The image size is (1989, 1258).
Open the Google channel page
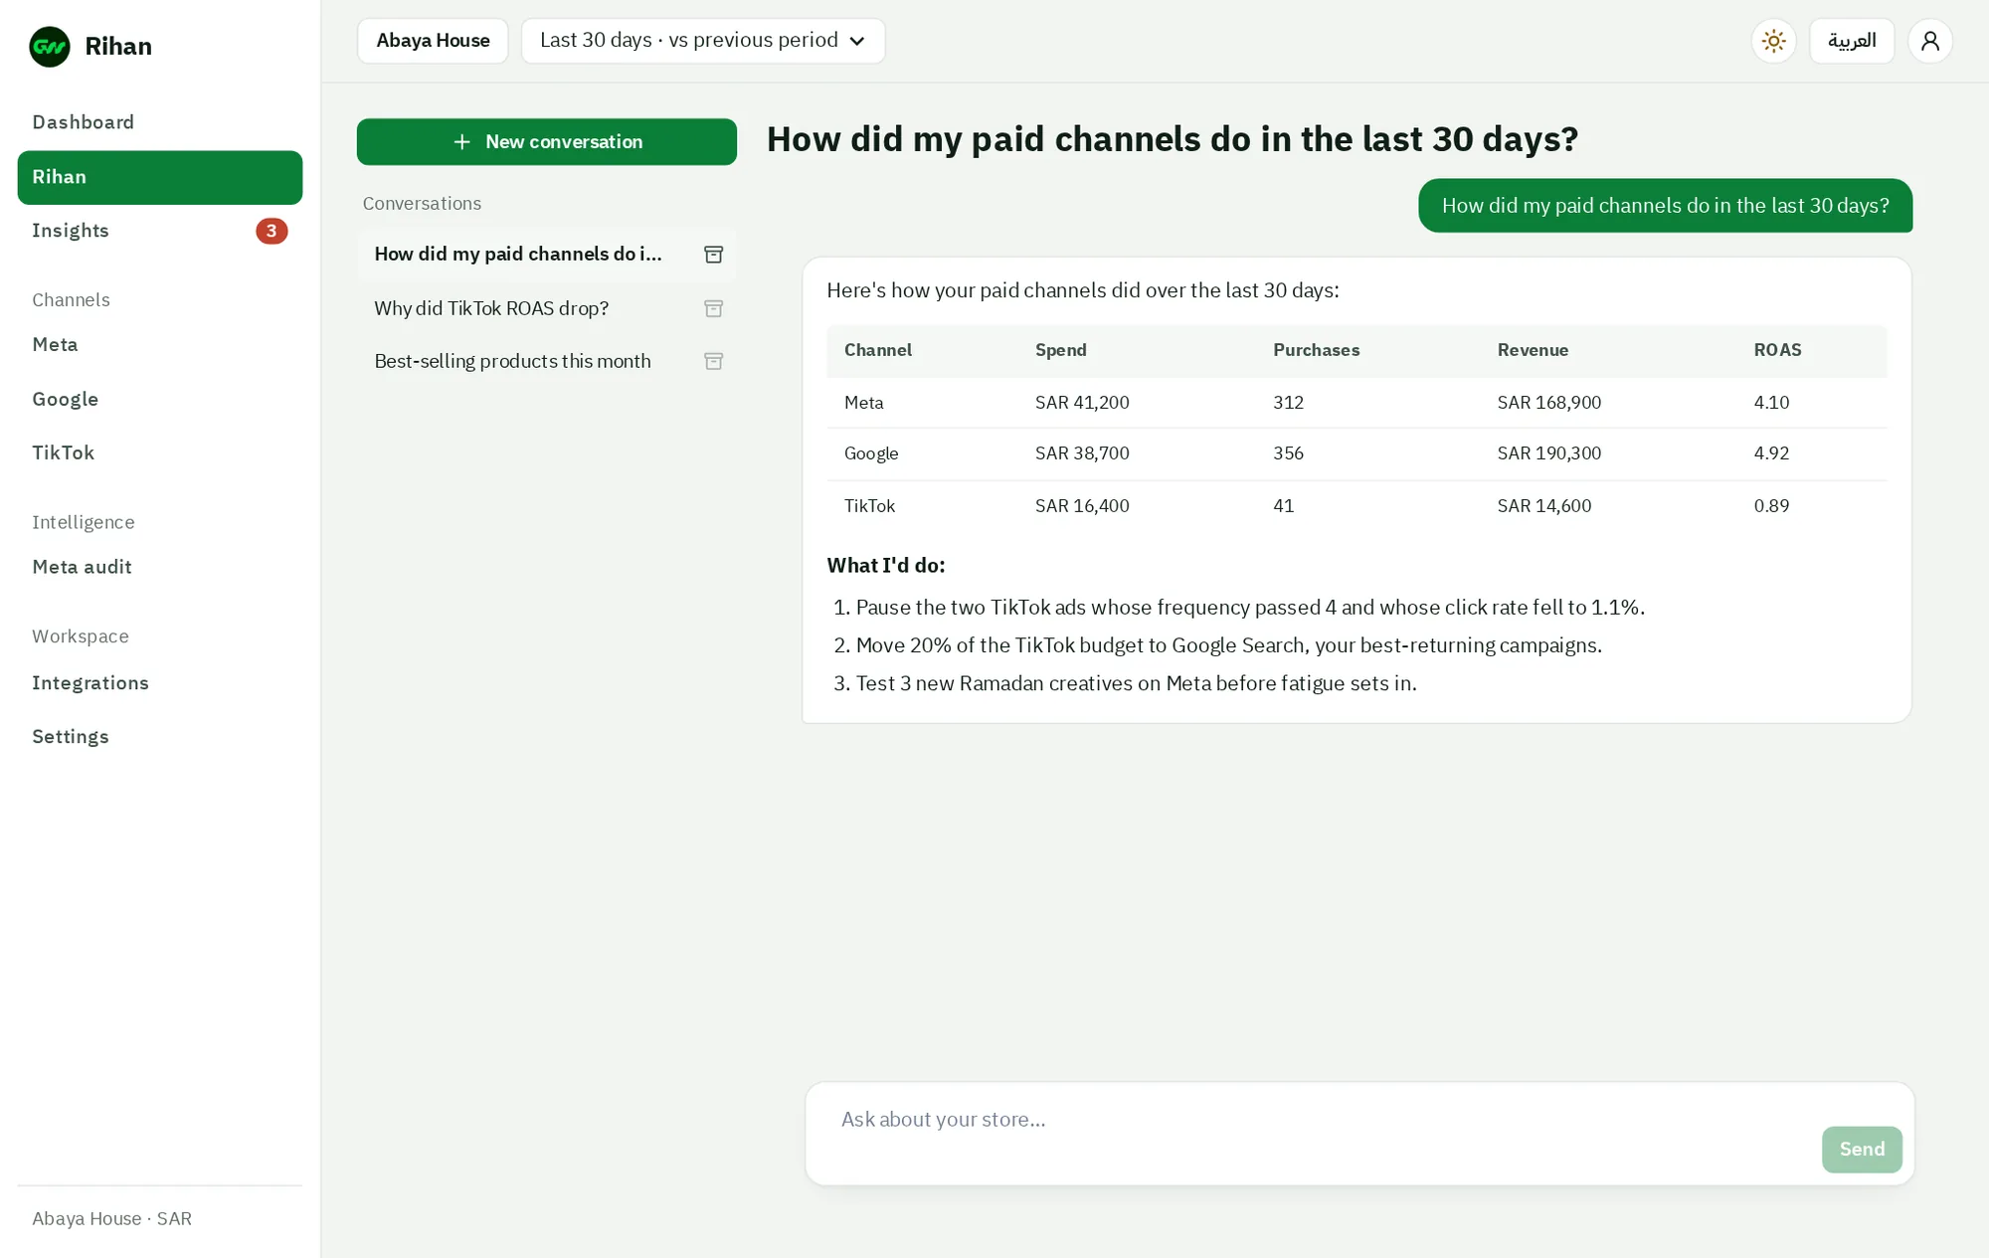160,400
